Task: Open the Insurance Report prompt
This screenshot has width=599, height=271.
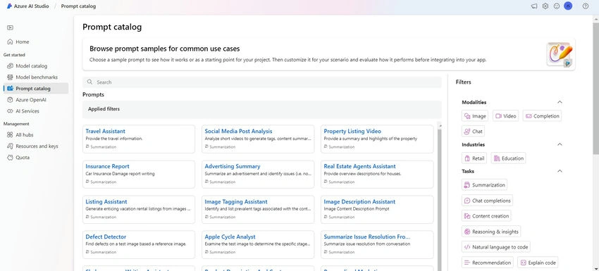Action: tap(139, 174)
